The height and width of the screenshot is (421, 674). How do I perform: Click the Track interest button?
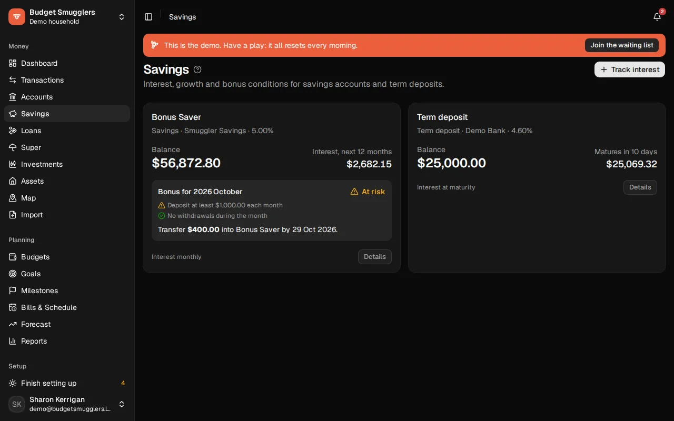[x=630, y=69]
